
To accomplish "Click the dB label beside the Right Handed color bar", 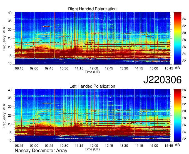I will coord(177,68).
